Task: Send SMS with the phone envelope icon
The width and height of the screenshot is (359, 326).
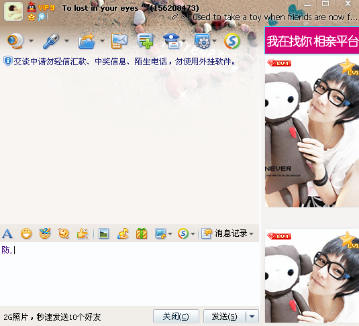Action: [119, 41]
